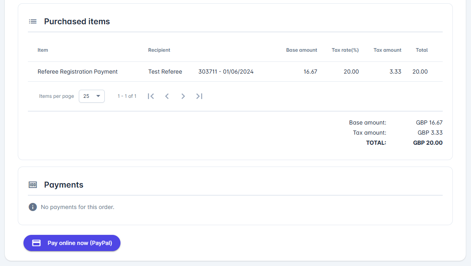The image size is (471, 266).
Task: Click the credit card icon on PayPal button
Action: (36, 243)
